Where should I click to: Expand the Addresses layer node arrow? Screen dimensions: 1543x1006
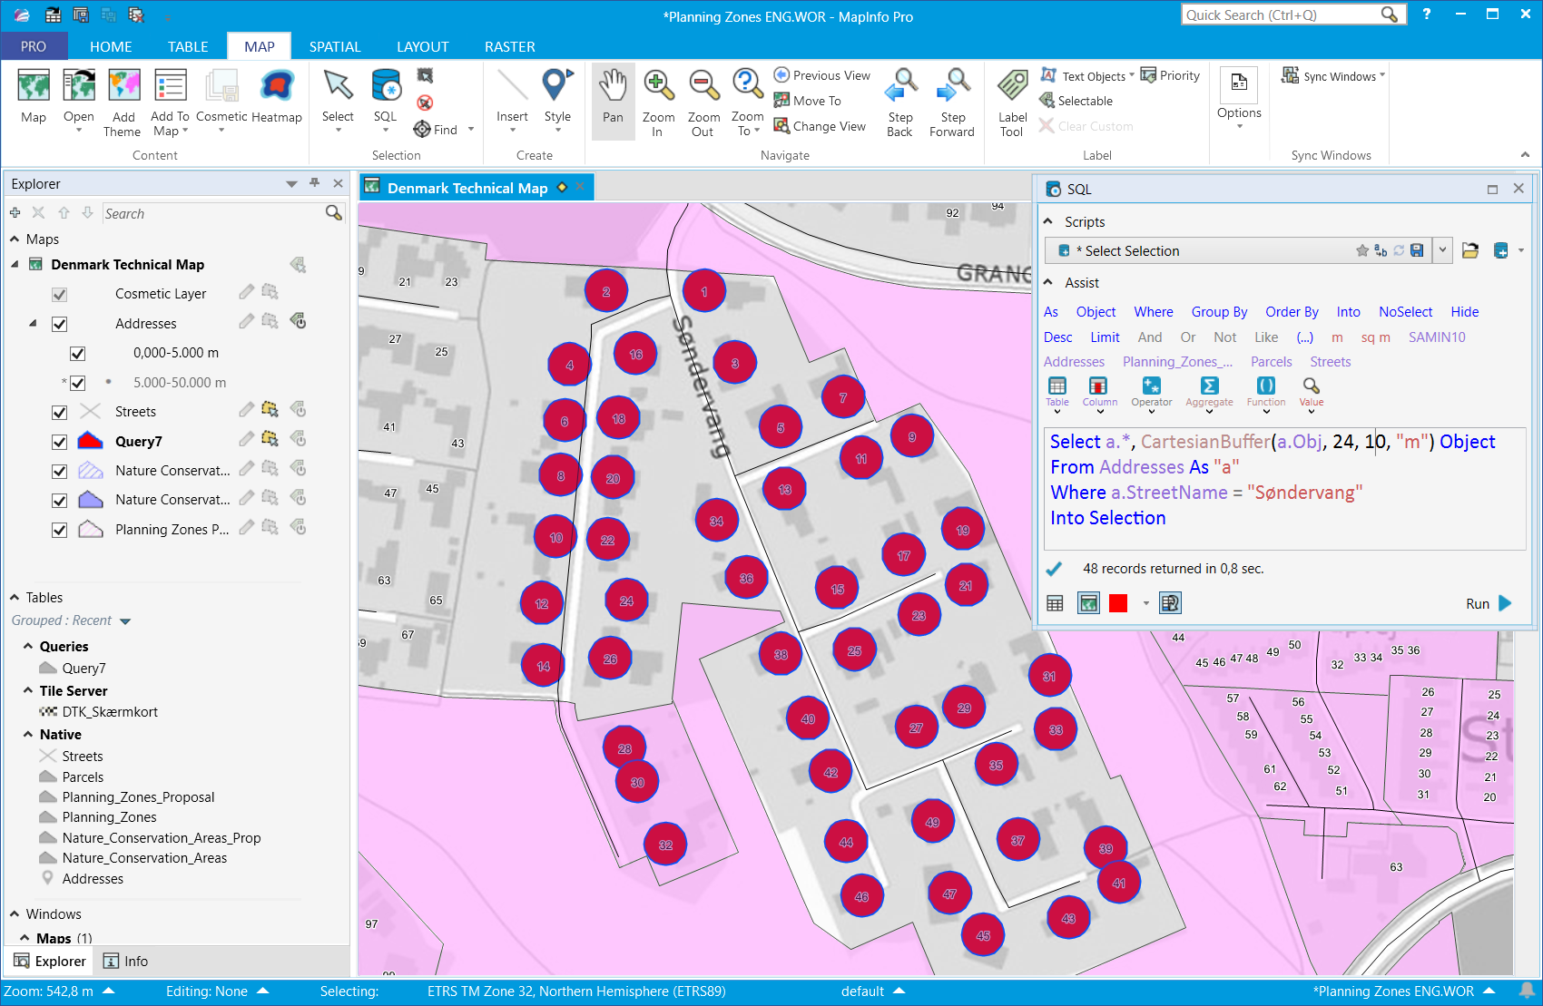point(34,324)
